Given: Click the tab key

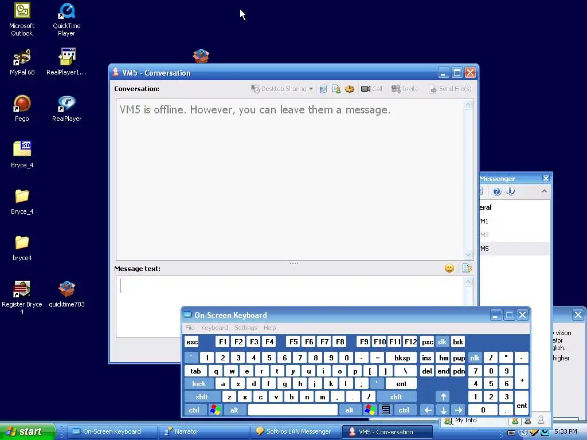Looking at the screenshot, I should coord(196,371).
